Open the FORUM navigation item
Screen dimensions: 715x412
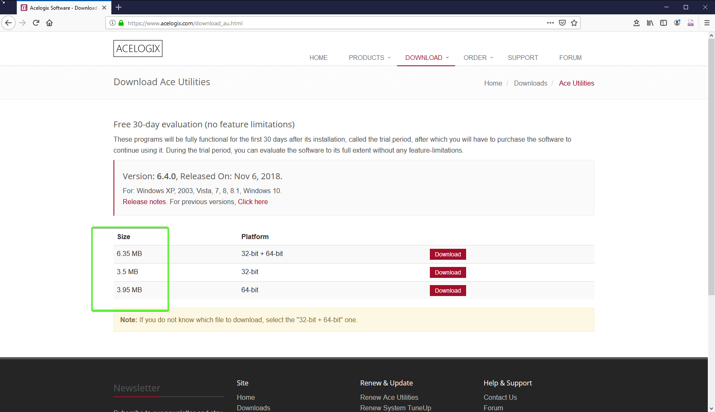click(570, 58)
